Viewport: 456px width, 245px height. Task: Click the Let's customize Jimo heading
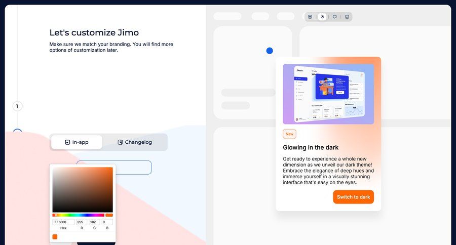(x=94, y=32)
